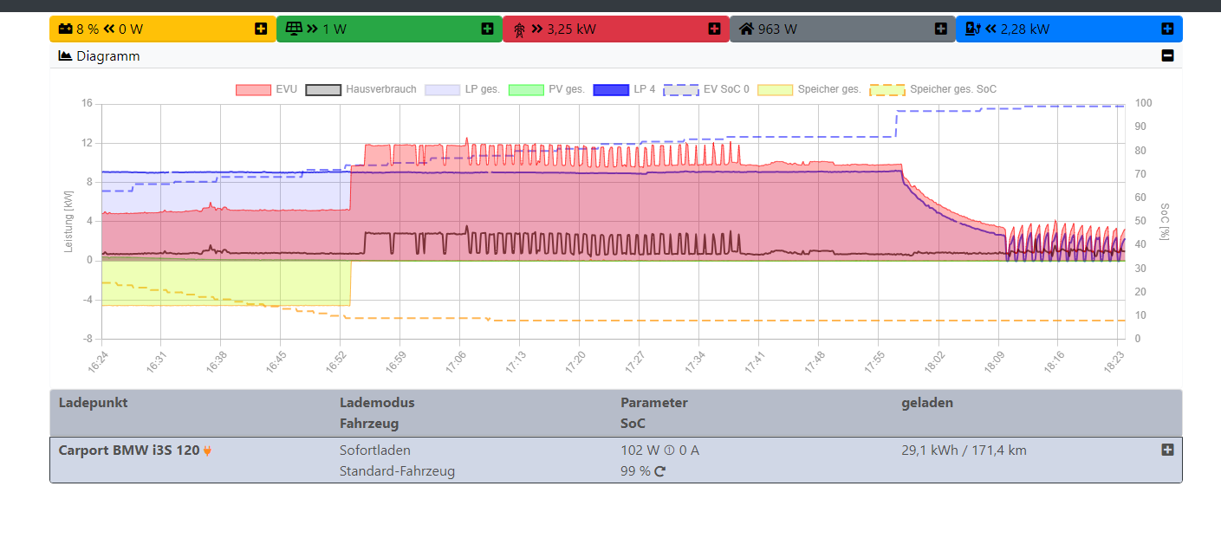Click the orange plug icon beside Carport

(x=208, y=450)
